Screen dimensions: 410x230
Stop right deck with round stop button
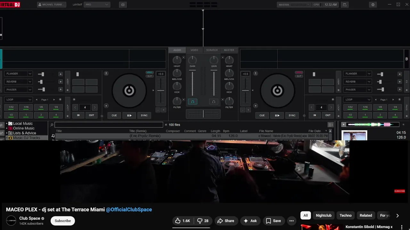pyautogui.click(x=256, y=106)
